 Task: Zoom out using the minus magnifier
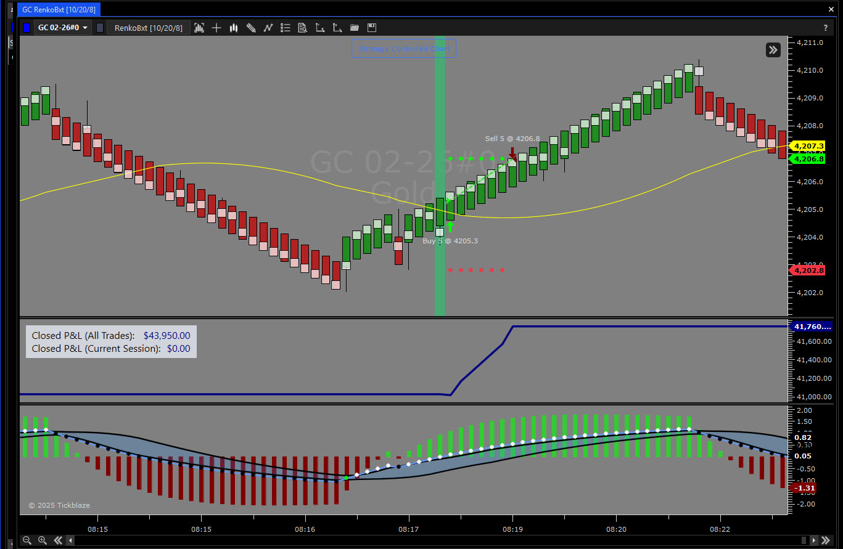27,540
